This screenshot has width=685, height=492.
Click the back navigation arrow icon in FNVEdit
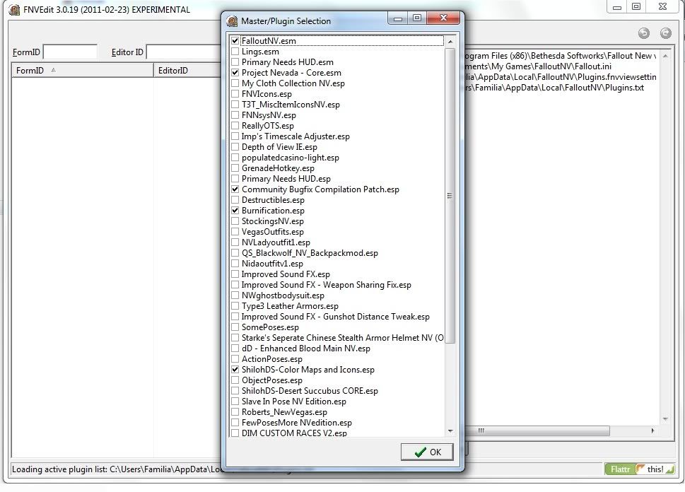[643, 33]
